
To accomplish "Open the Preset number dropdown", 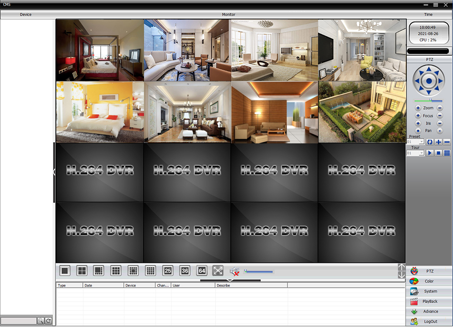I will [422, 142].
